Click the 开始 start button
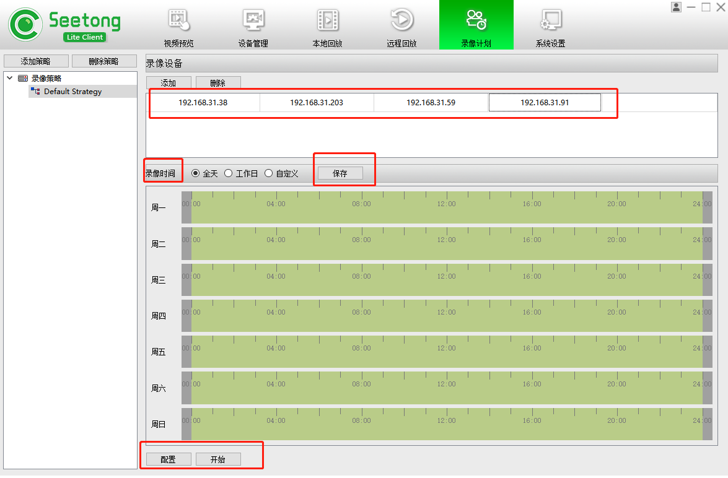 point(218,459)
